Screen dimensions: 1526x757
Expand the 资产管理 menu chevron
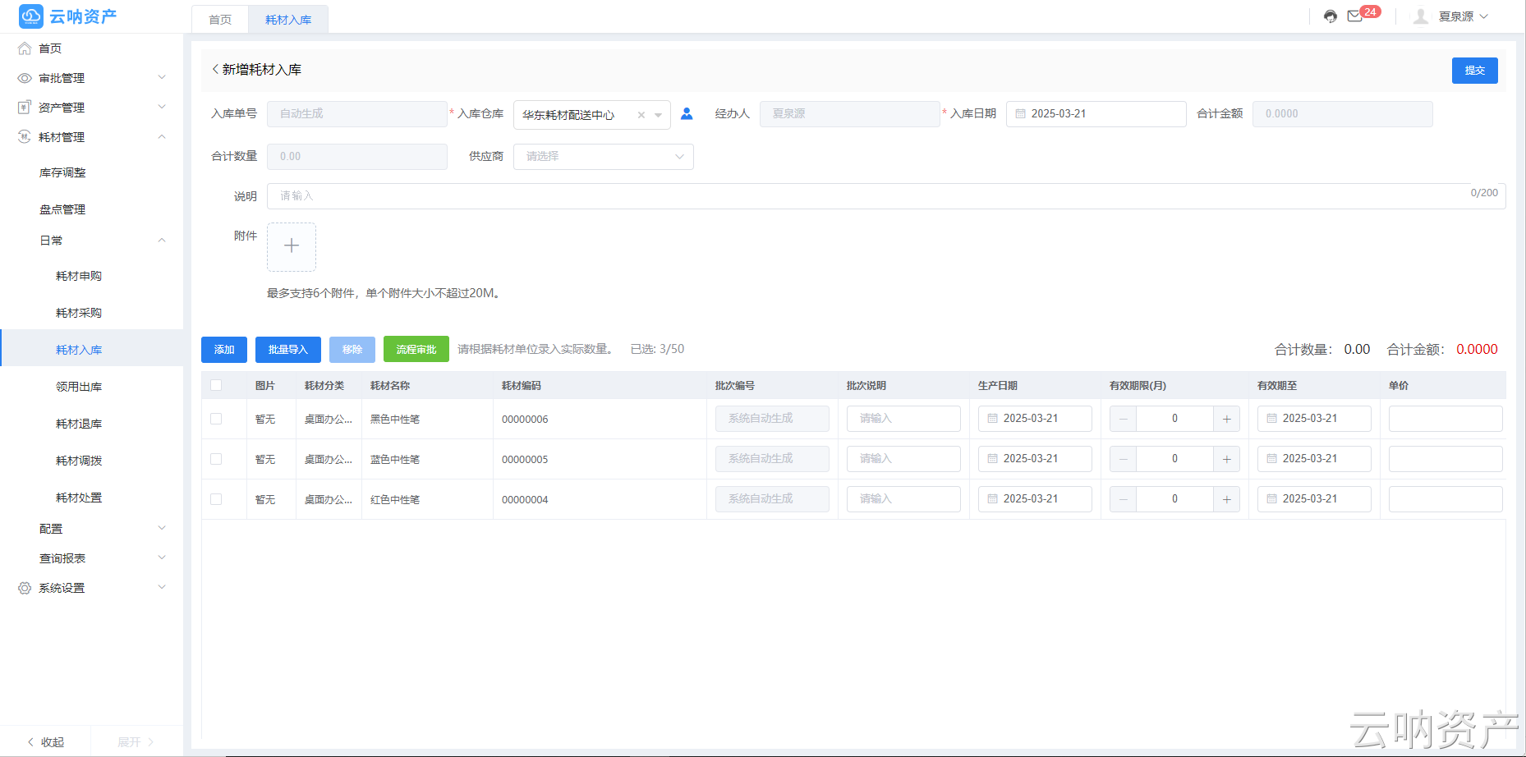click(x=162, y=107)
